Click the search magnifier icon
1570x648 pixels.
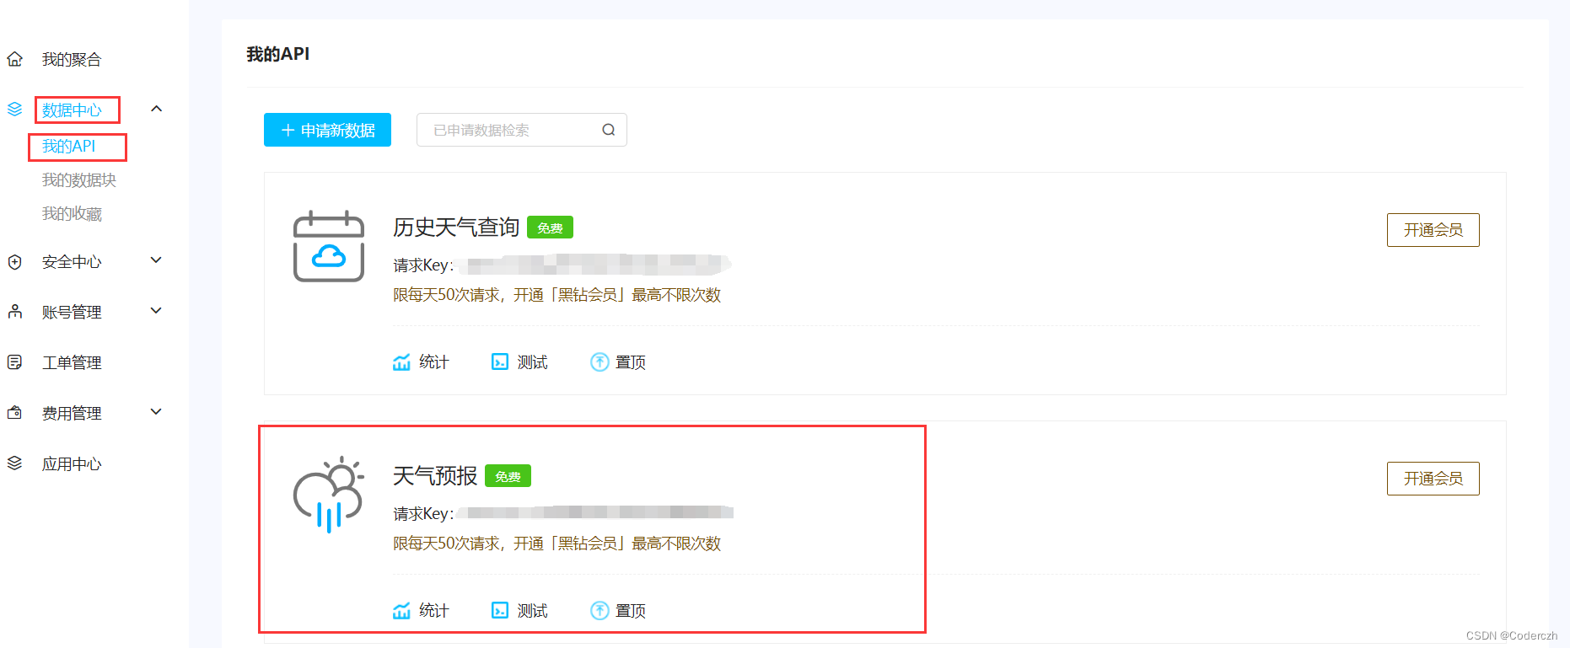608,130
